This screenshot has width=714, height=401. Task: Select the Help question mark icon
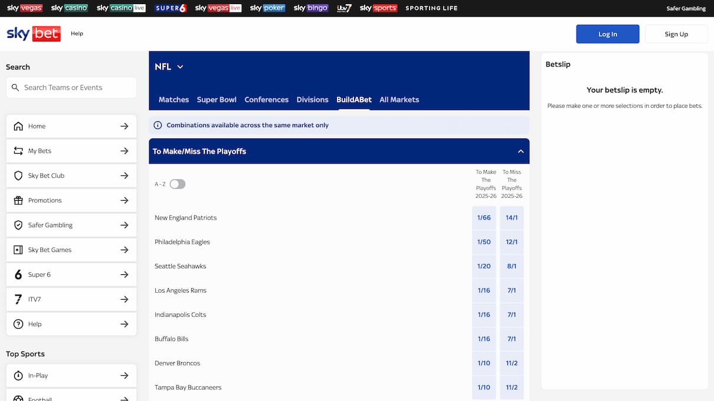point(19,324)
